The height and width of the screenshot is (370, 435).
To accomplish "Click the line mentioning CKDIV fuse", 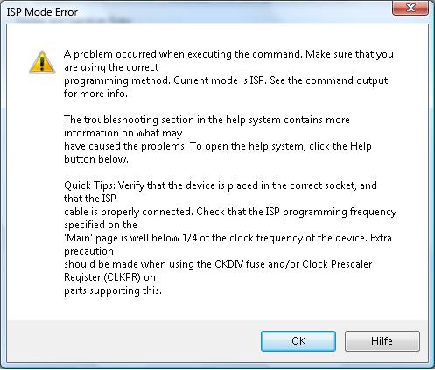I will pyautogui.click(x=218, y=264).
